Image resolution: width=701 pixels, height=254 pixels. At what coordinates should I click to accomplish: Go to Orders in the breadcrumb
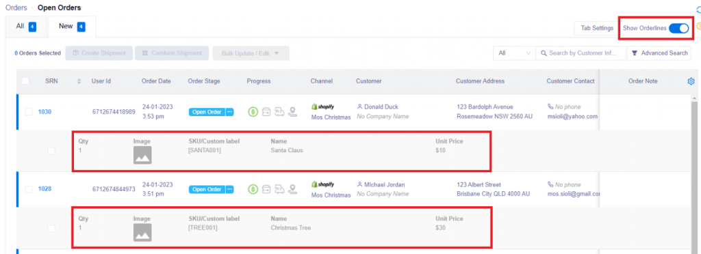coord(16,8)
